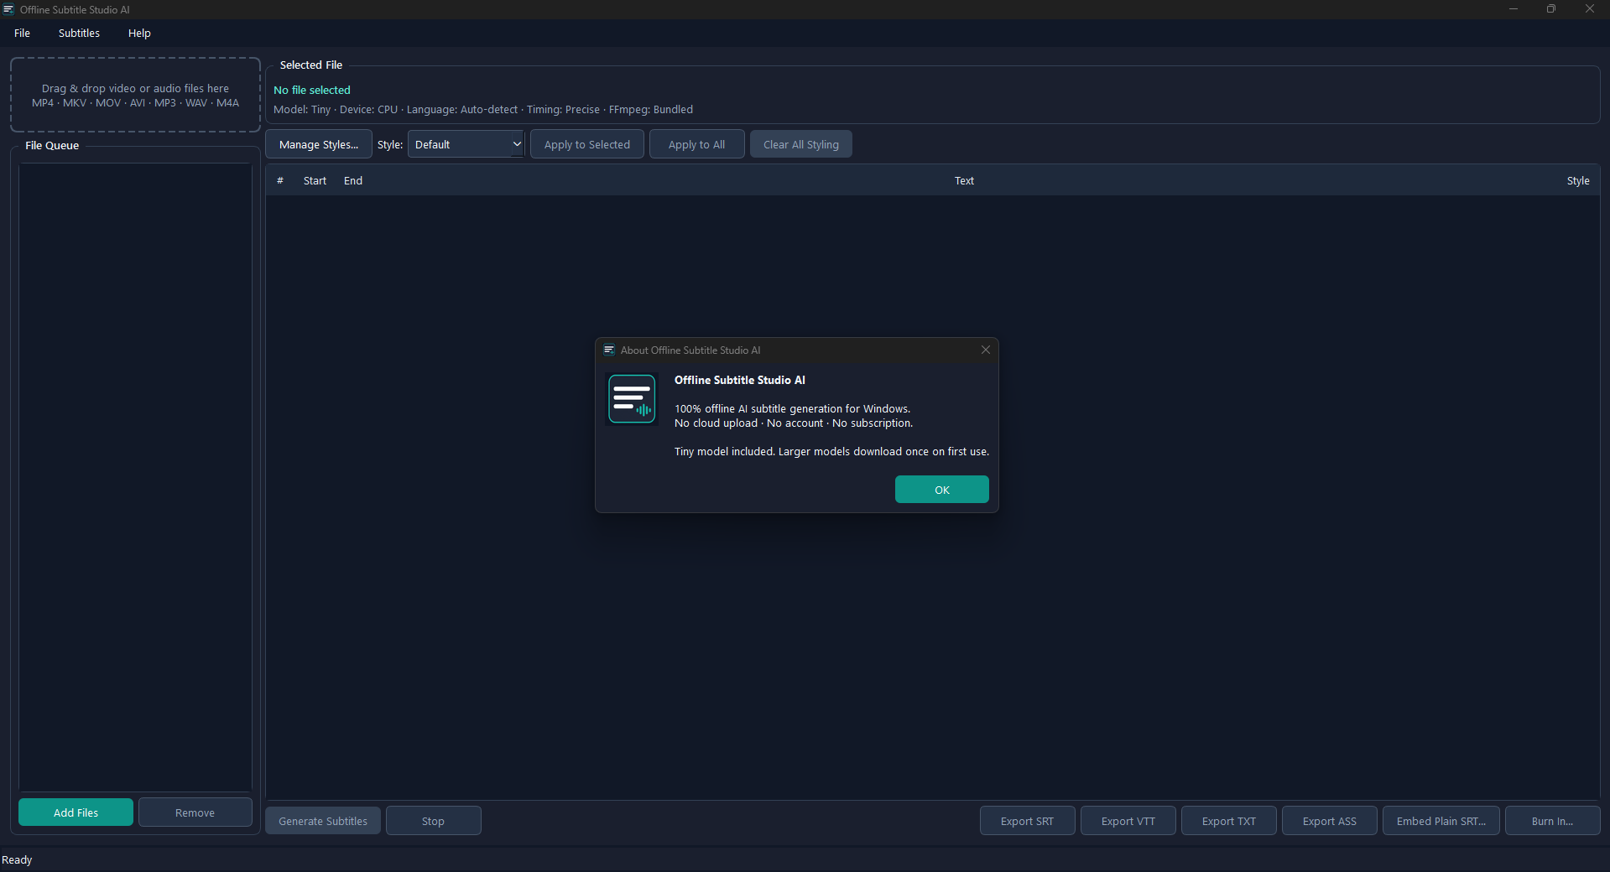Open the Subtitles menu
The width and height of the screenshot is (1610, 872).
[79, 34]
